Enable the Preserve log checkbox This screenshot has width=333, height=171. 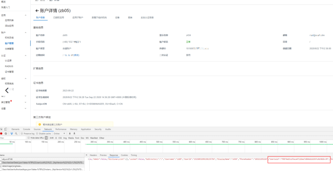click(22, 133)
